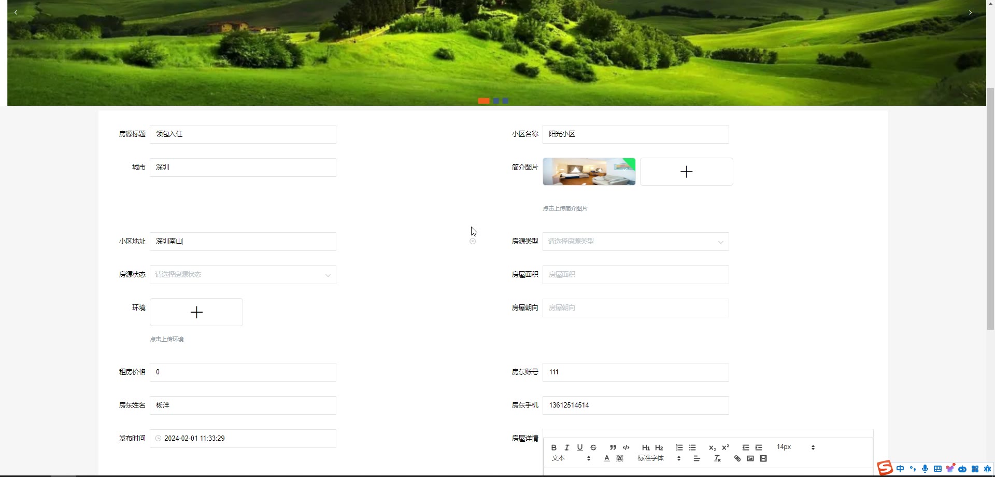Open the uploaded bedroom thumbnail image

pyautogui.click(x=589, y=172)
